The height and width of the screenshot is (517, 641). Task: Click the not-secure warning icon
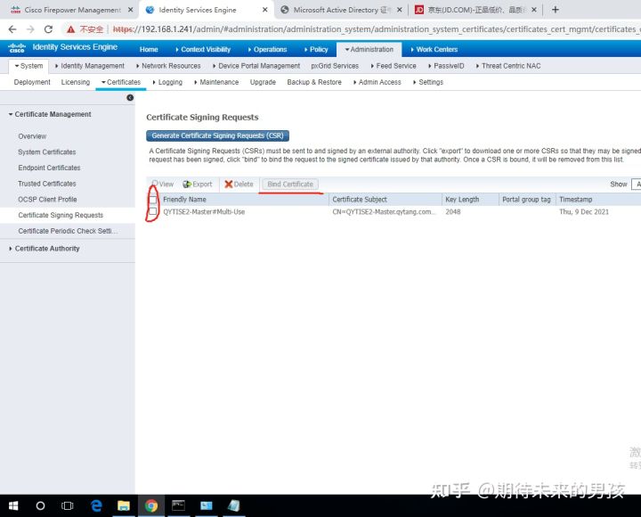point(70,29)
